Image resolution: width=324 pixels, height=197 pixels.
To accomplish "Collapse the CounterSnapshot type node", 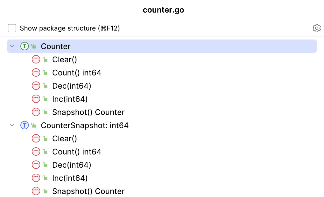I will pyautogui.click(x=12, y=125).
